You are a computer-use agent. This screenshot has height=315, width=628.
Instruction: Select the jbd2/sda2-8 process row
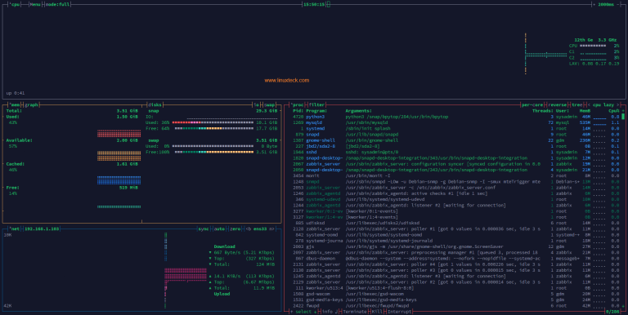pyautogui.click(x=455, y=146)
